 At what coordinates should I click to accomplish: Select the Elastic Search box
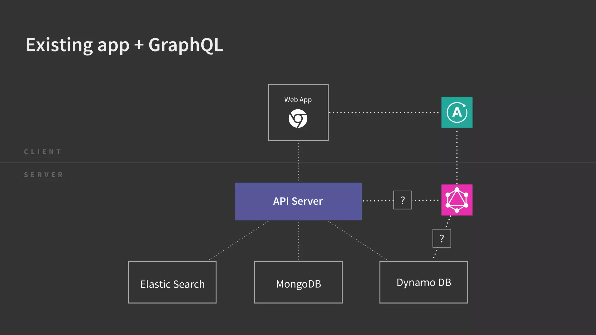tap(172, 282)
